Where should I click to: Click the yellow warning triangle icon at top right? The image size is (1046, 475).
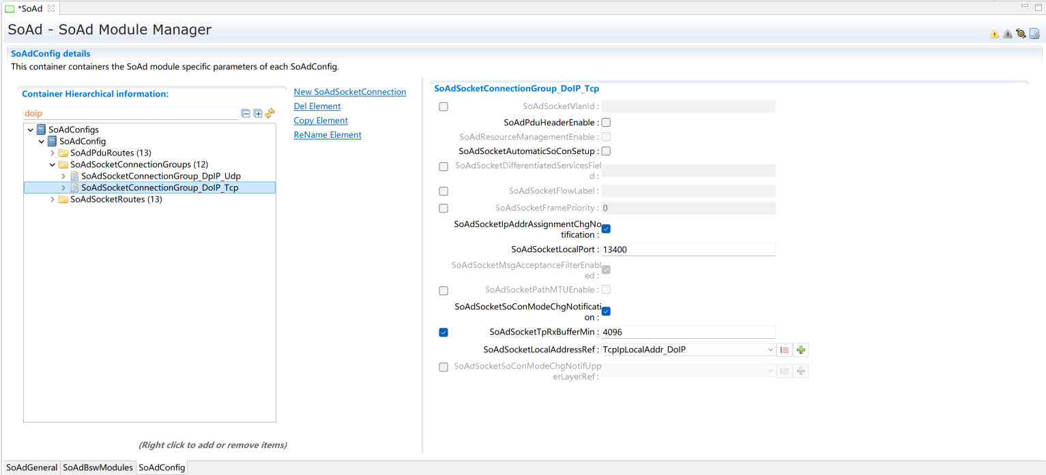(994, 33)
